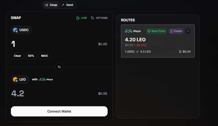Select the Faster route badge

[x=176, y=31]
